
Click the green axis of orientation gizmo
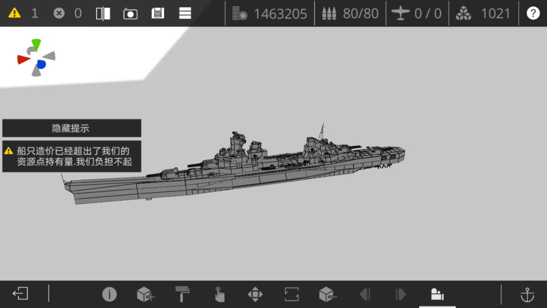point(36,45)
